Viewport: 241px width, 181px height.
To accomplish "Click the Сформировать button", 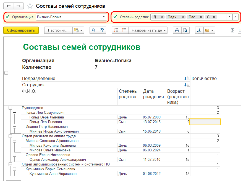I will point(21,30).
